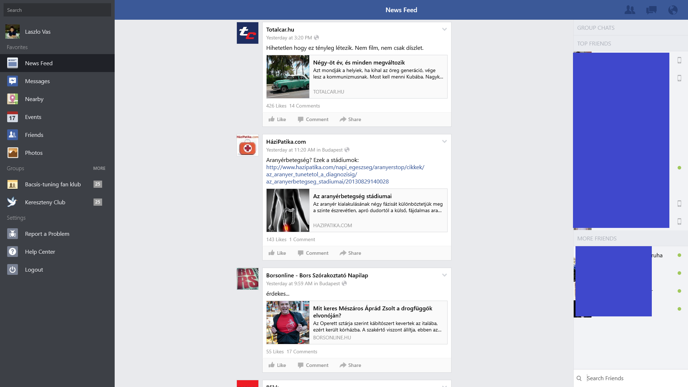The height and width of the screenshot is (387, 688).
Task: Click the Borsonline page avatar
Action: coord(247,279)
